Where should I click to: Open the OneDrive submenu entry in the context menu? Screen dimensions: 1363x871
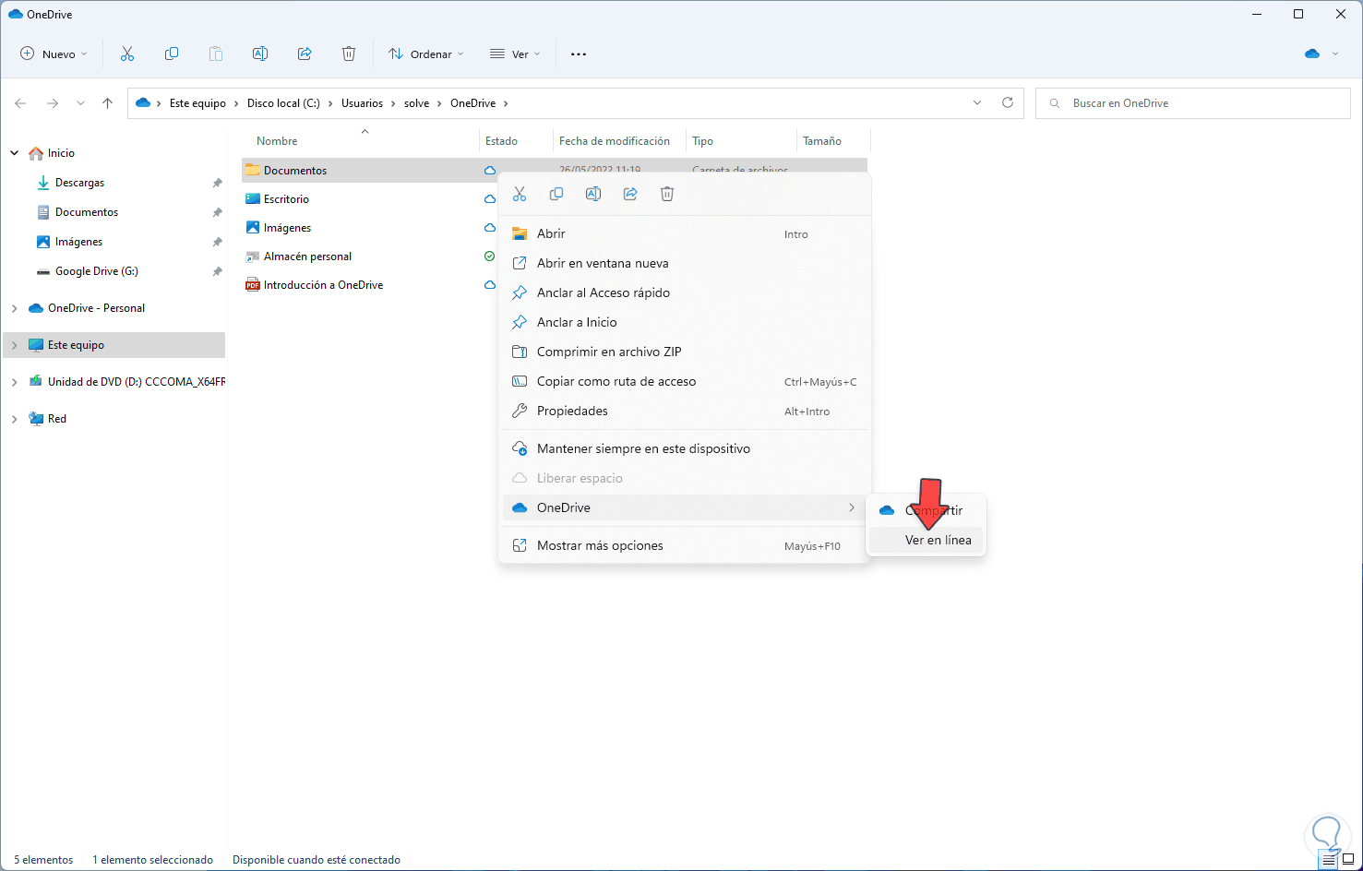click(x=686, y=508)
